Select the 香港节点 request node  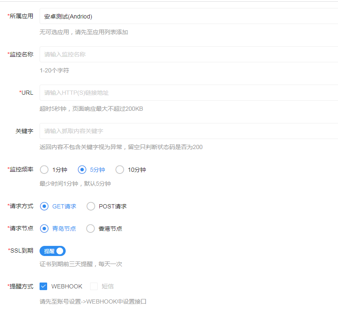[90, 229]
